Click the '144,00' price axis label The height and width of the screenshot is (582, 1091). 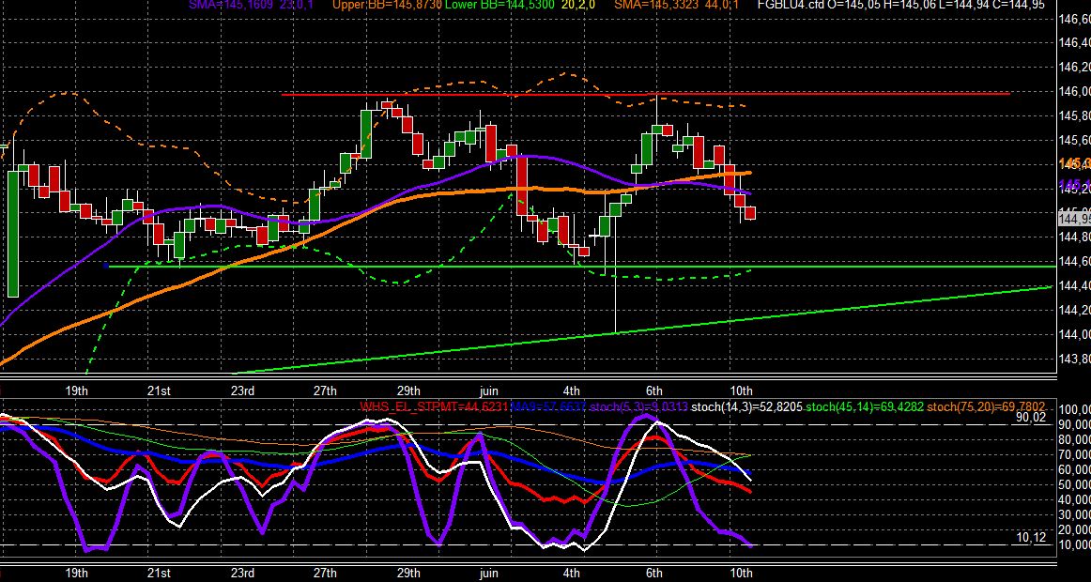(1073, 334)
